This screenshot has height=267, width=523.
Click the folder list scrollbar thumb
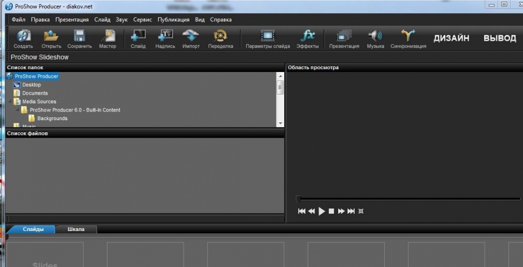(281, 87)
